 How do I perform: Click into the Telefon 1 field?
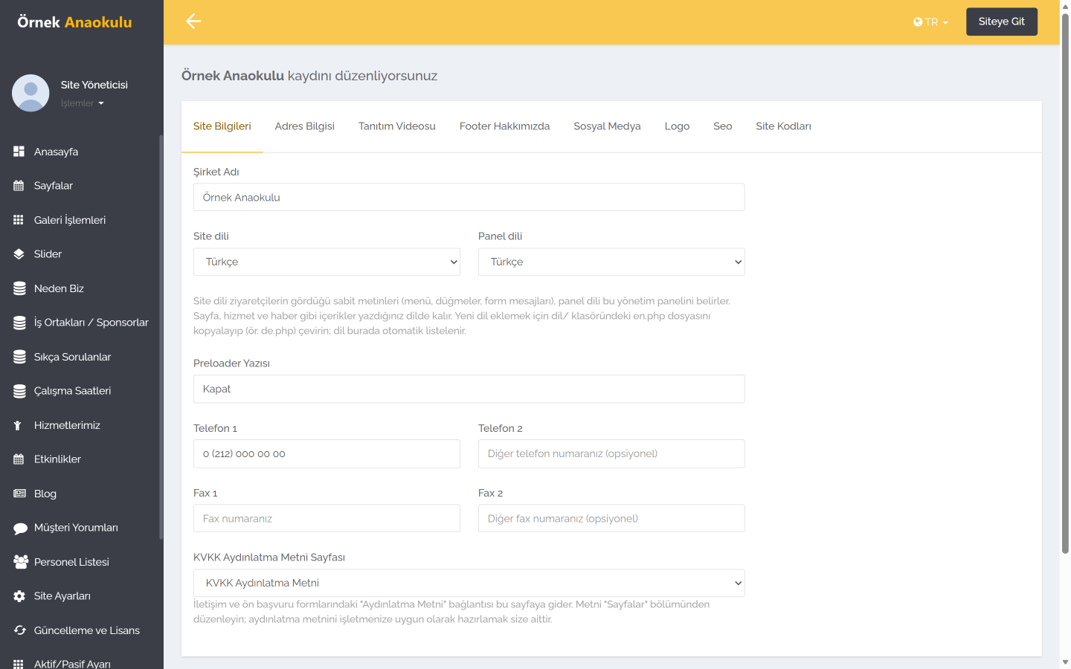click(x=327, y=453)
